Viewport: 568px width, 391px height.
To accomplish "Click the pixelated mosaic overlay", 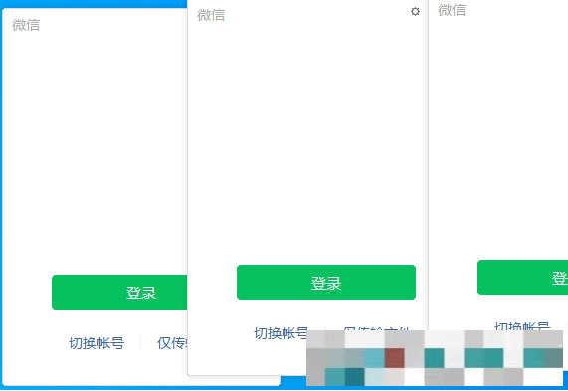I will (x=435, y=358).
